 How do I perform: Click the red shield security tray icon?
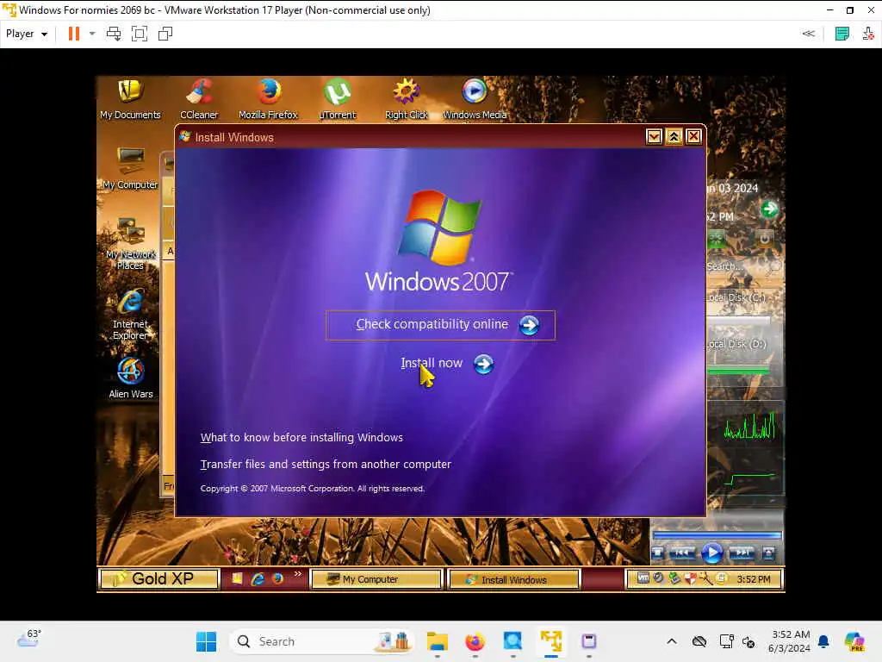690,578
